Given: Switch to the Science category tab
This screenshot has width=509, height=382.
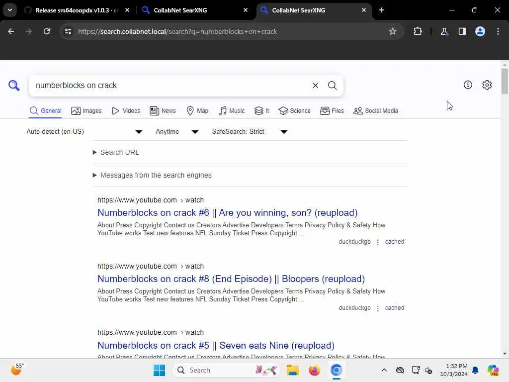Looking at the screenshot, I should pyautogui.click(x=294, y=111).
